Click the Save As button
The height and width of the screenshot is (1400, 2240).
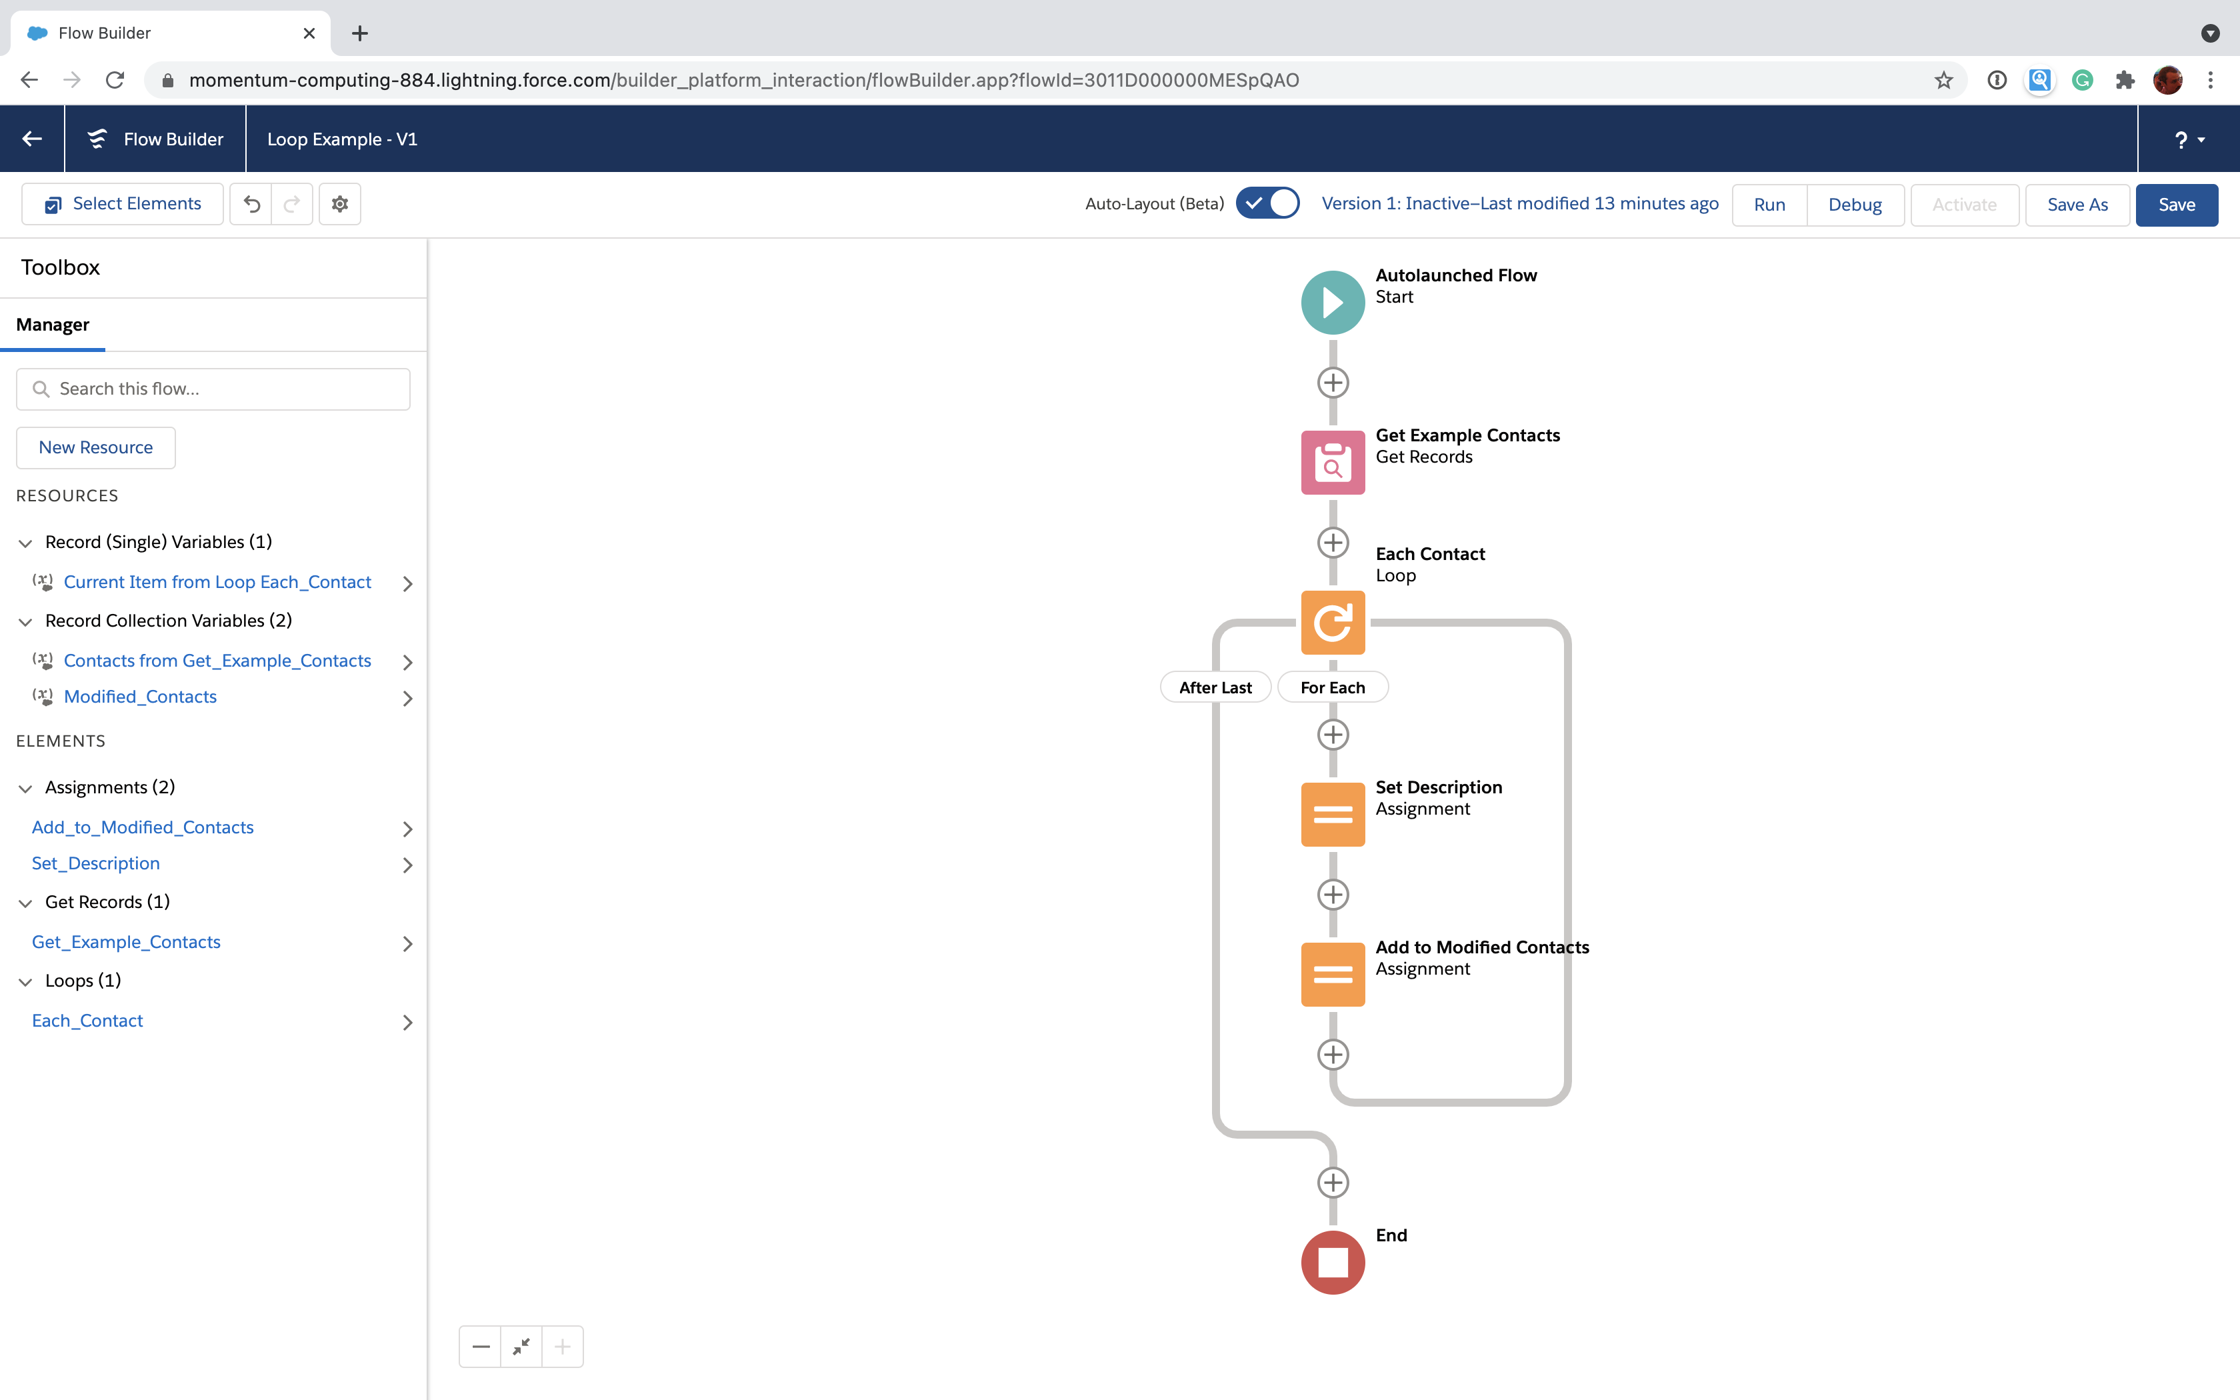coord(2077,205)
